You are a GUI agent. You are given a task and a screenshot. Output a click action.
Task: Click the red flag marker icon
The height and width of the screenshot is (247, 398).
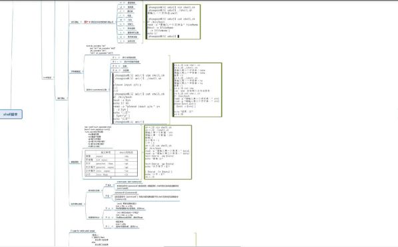(86, 22)
